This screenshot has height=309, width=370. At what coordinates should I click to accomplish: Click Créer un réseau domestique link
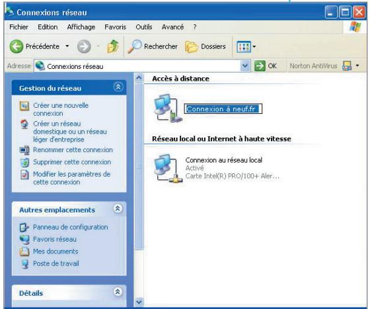click(x=70, y=132)
